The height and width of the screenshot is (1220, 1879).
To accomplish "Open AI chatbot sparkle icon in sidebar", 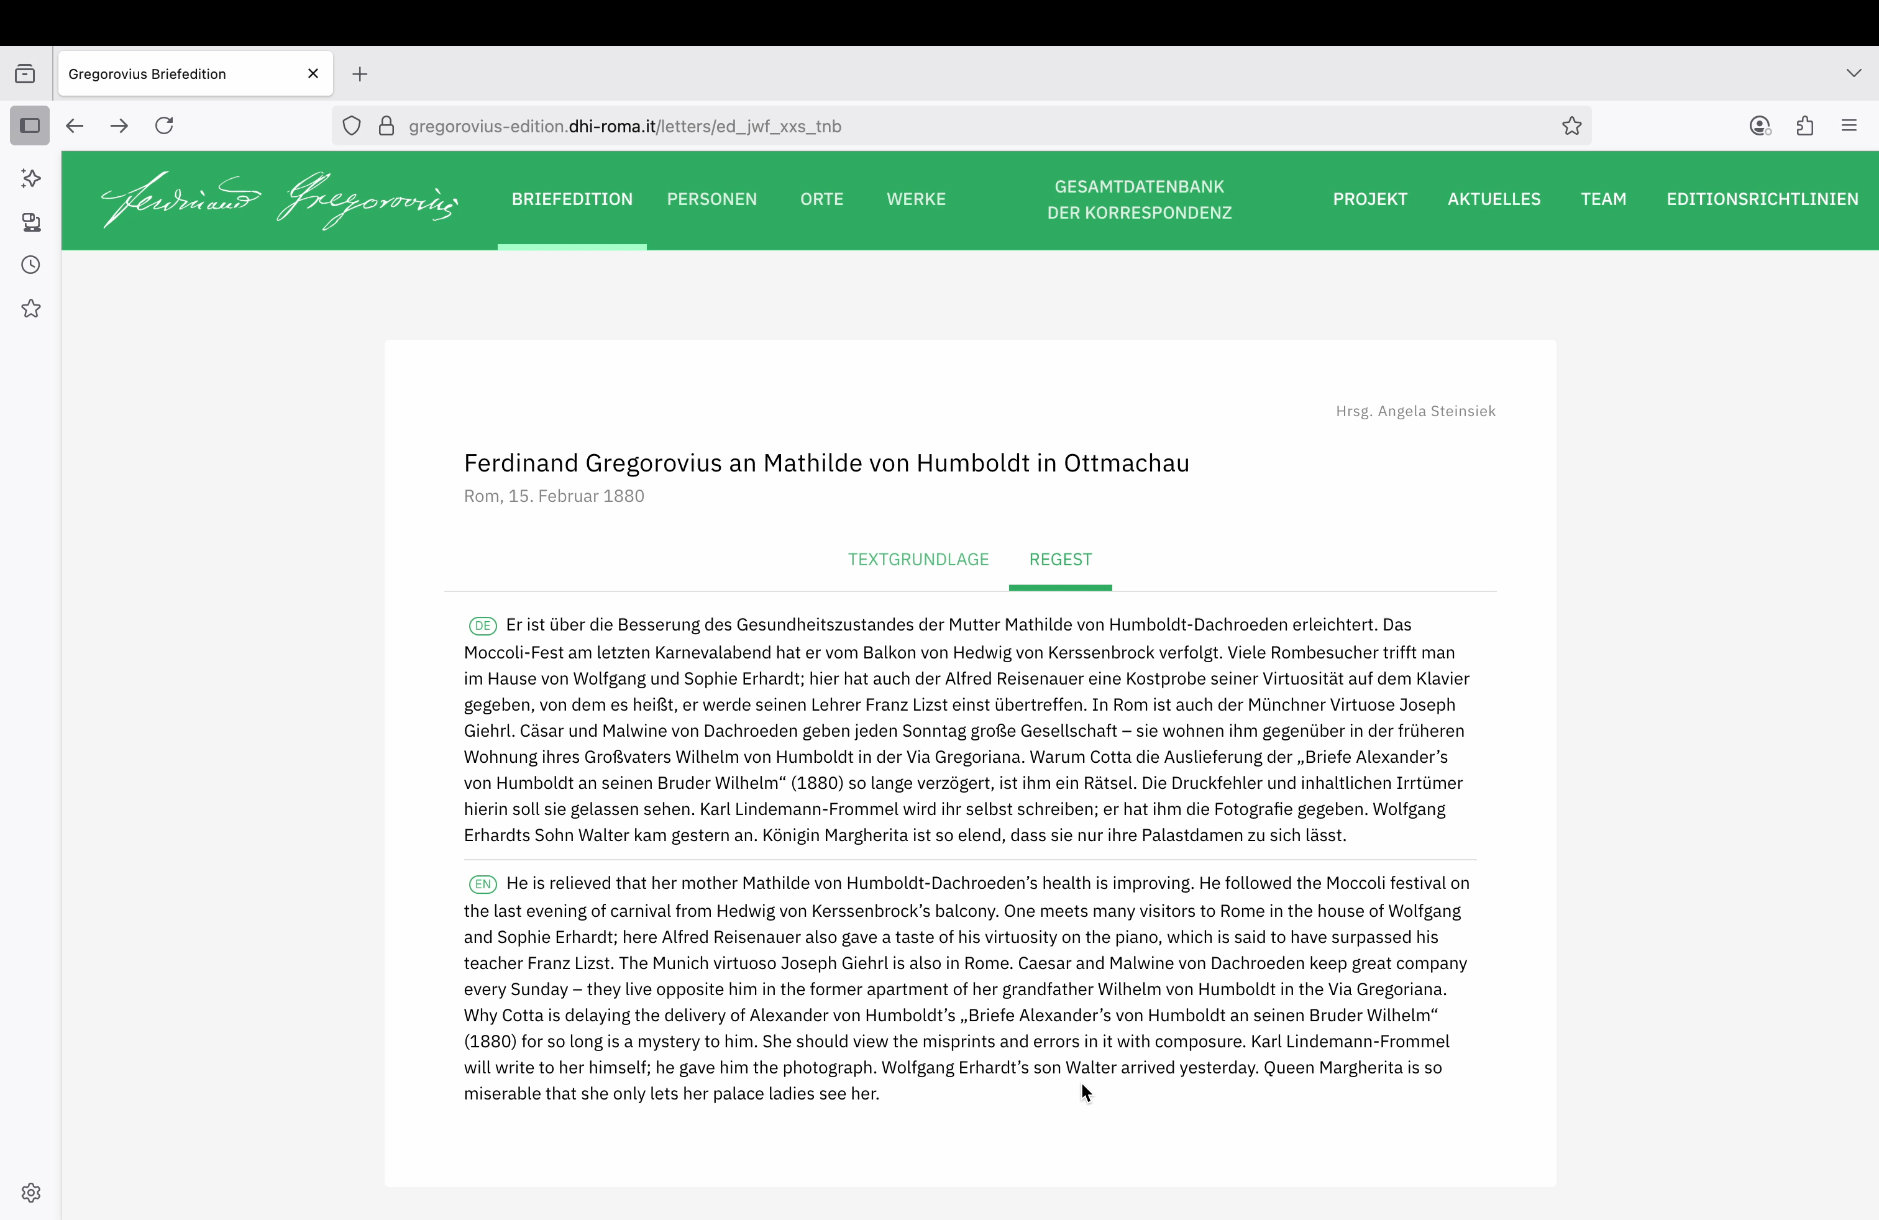I will [31, 178].
